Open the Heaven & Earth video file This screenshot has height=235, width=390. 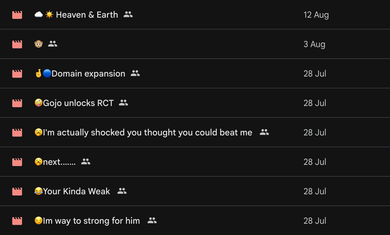(x=87, y=15)
